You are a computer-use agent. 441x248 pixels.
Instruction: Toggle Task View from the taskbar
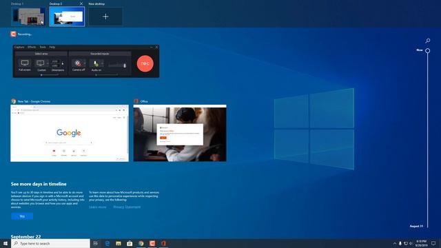(x=96, y=243)
